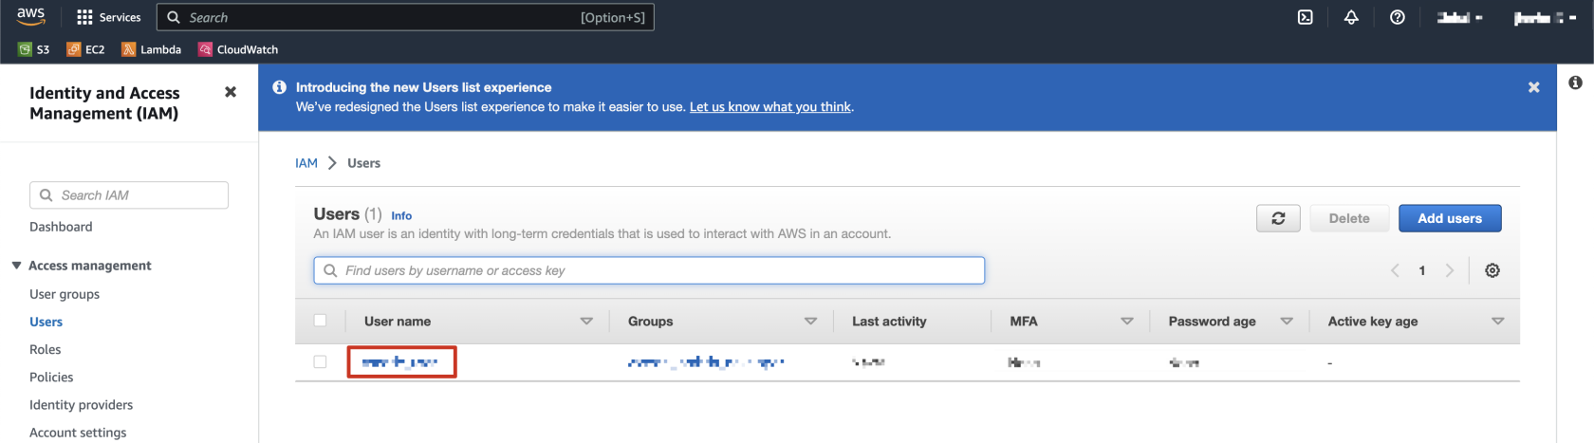
Task: Click page number 1 in pagination
Action: [1422, 270]
